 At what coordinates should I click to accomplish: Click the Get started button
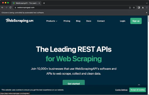74,82
